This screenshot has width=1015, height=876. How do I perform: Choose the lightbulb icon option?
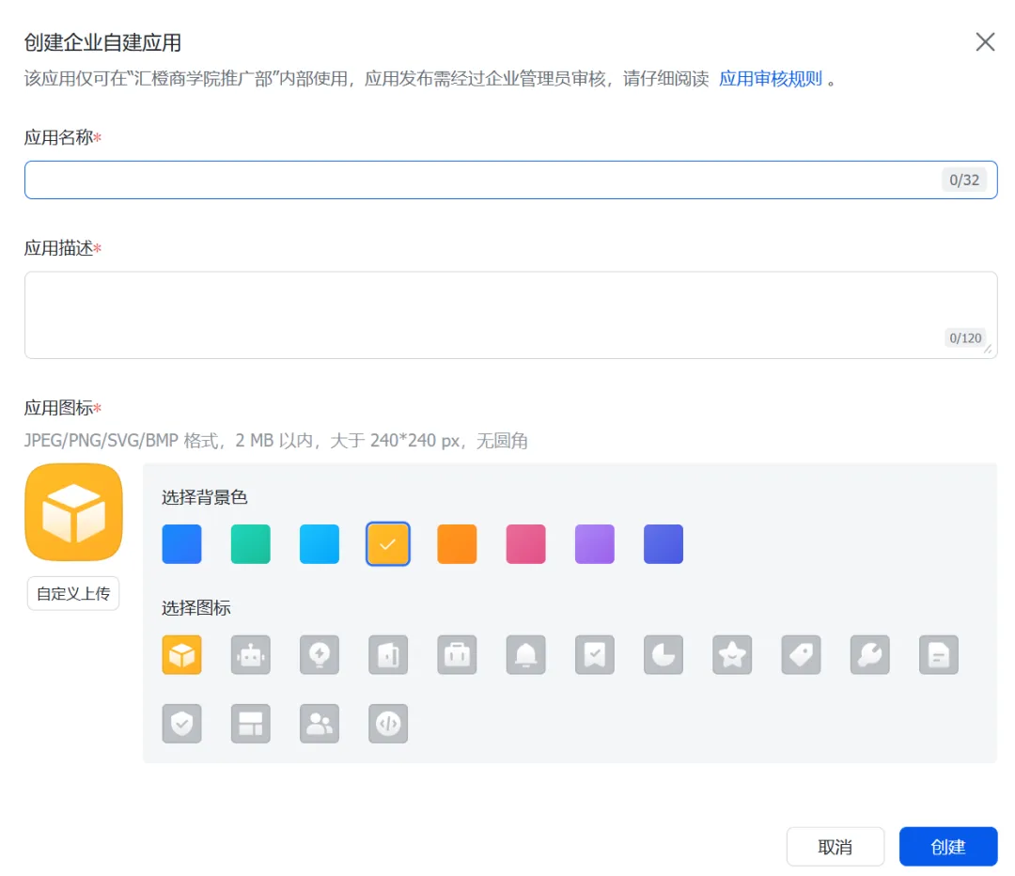tap(320, 655)
